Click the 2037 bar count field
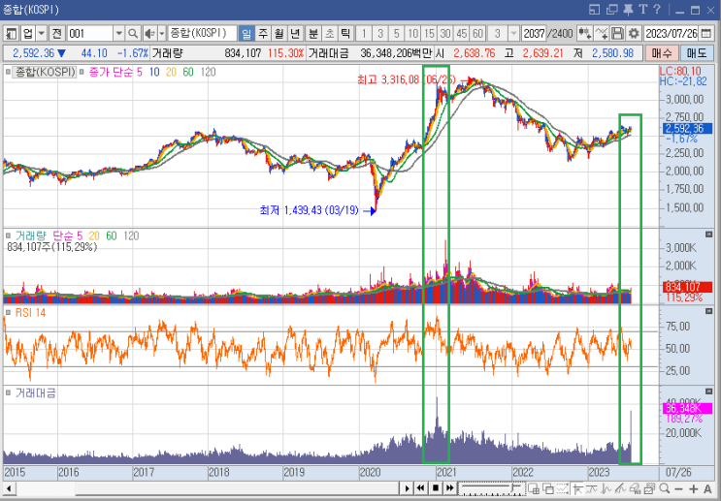 tap(534, 34)
